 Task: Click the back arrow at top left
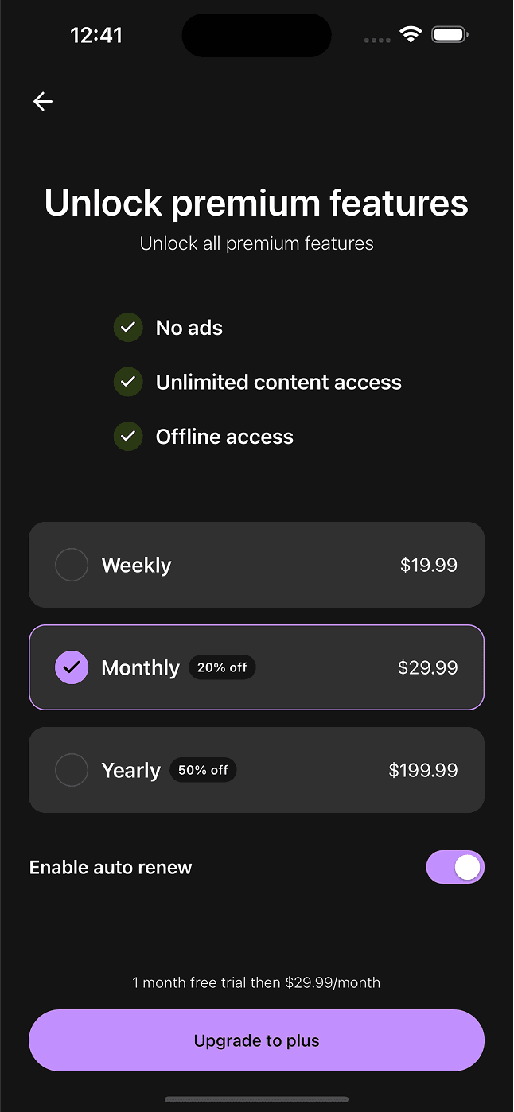tap(42, 101)
